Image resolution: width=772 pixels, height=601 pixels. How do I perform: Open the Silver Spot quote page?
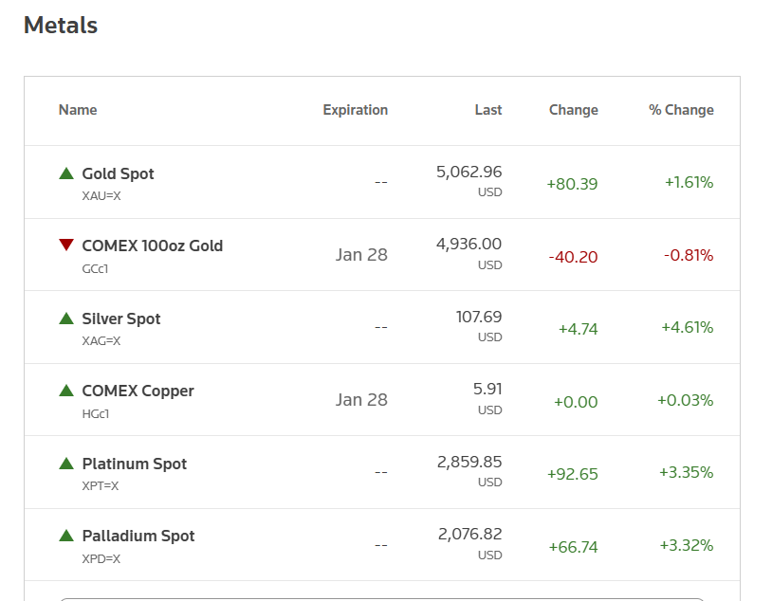pos(121,319)
